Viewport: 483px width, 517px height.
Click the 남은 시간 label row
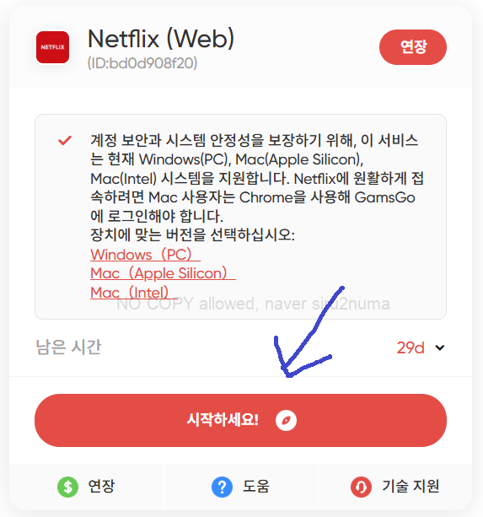coord(240,347)
